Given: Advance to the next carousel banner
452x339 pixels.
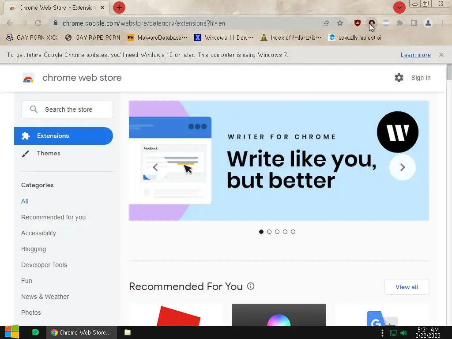Looking at the screenshot, I should (403, 167).
